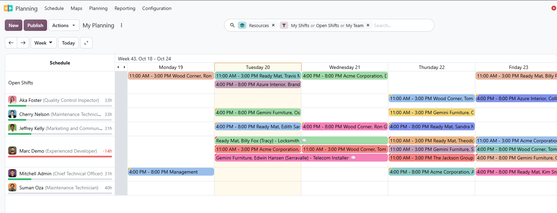The image size is (557, 213).
Task: Select the Tuesday 20 column header
Action: point(258,67)
